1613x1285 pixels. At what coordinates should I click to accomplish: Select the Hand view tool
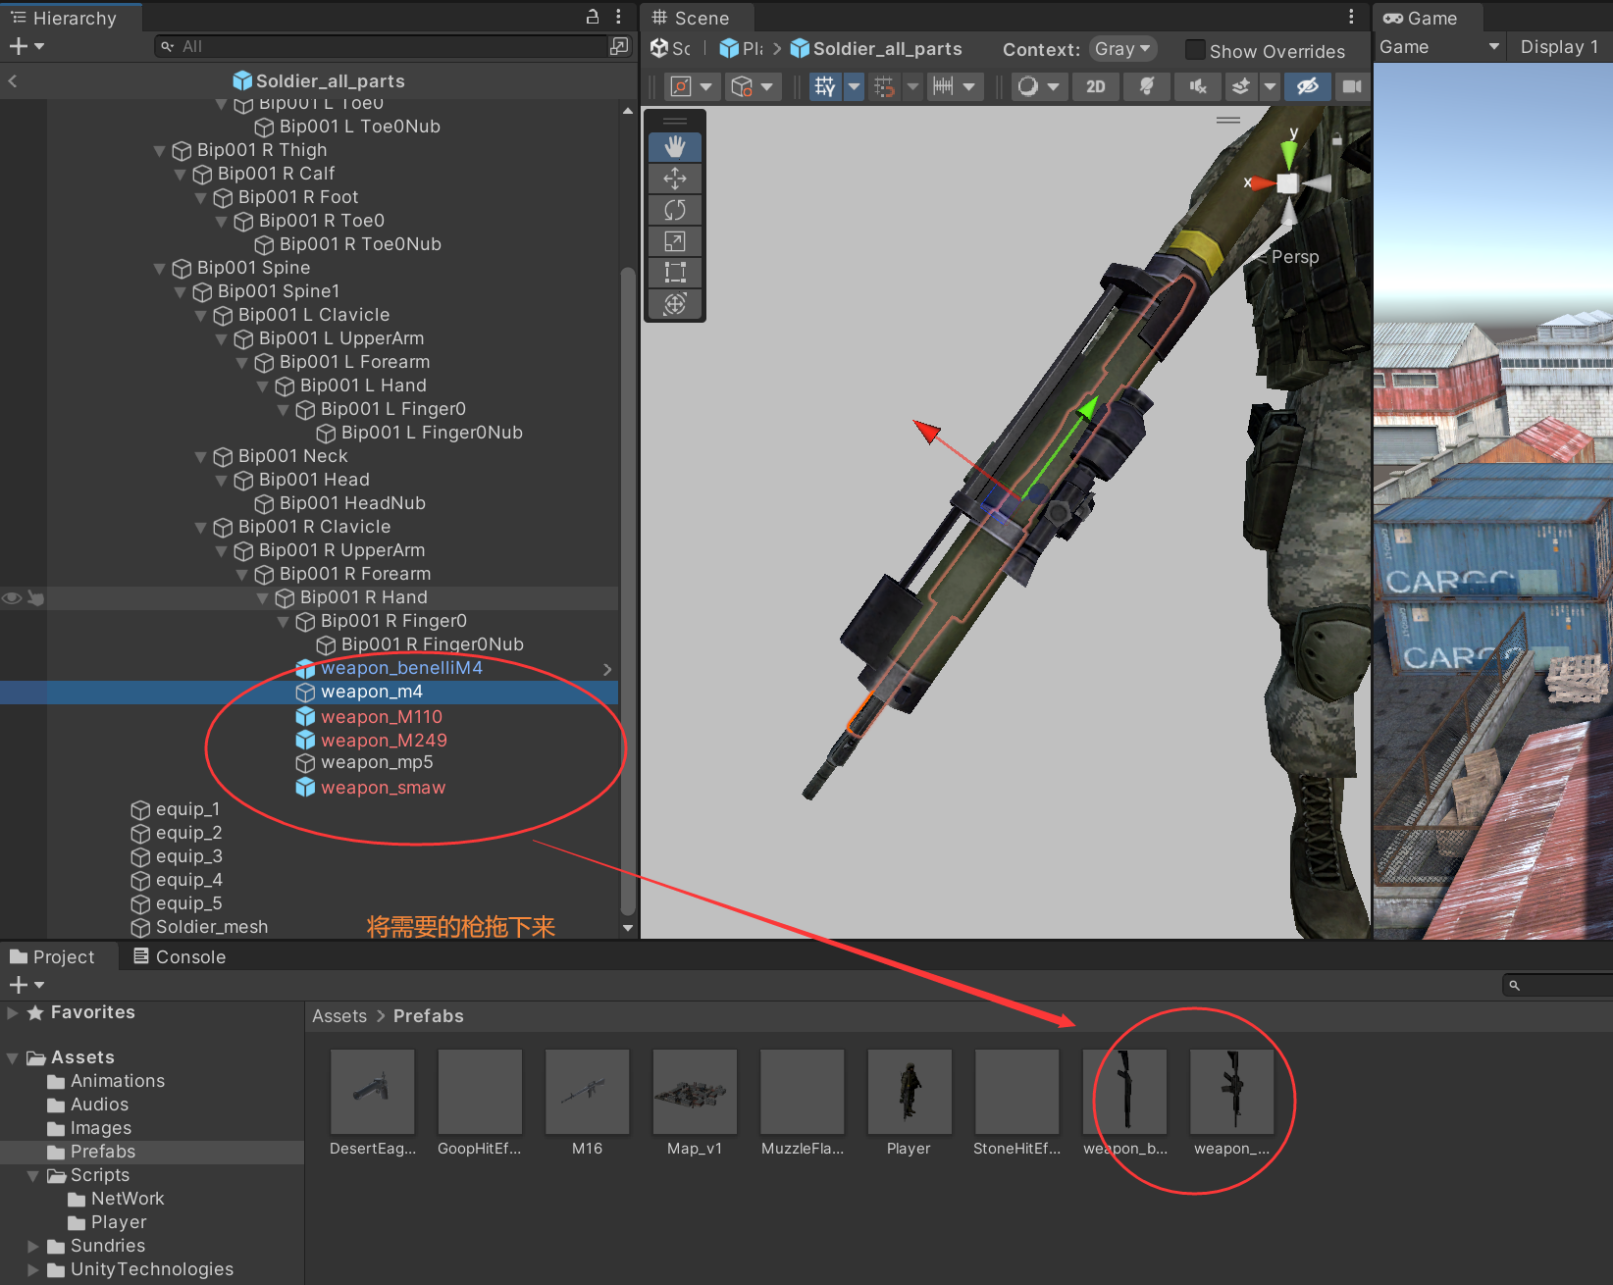click(675, 147)
